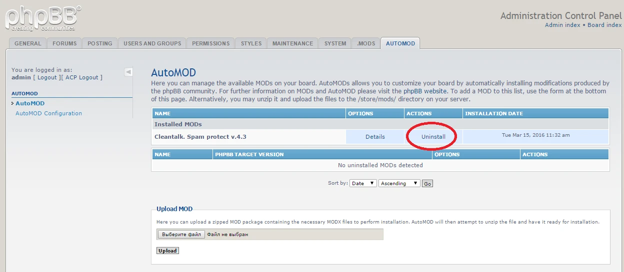Select AutoMOD in the sidebar menu
624x272 pixels.
30,103
